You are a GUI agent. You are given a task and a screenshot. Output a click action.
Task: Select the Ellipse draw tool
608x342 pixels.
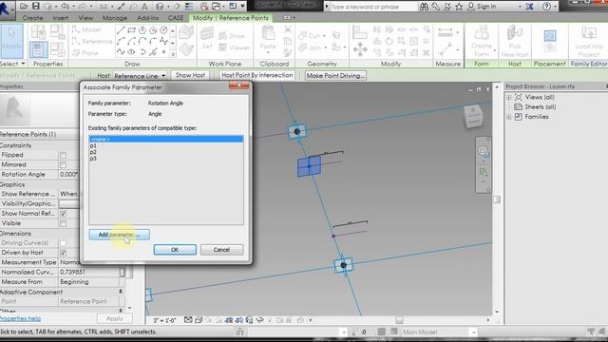[131, 51]
